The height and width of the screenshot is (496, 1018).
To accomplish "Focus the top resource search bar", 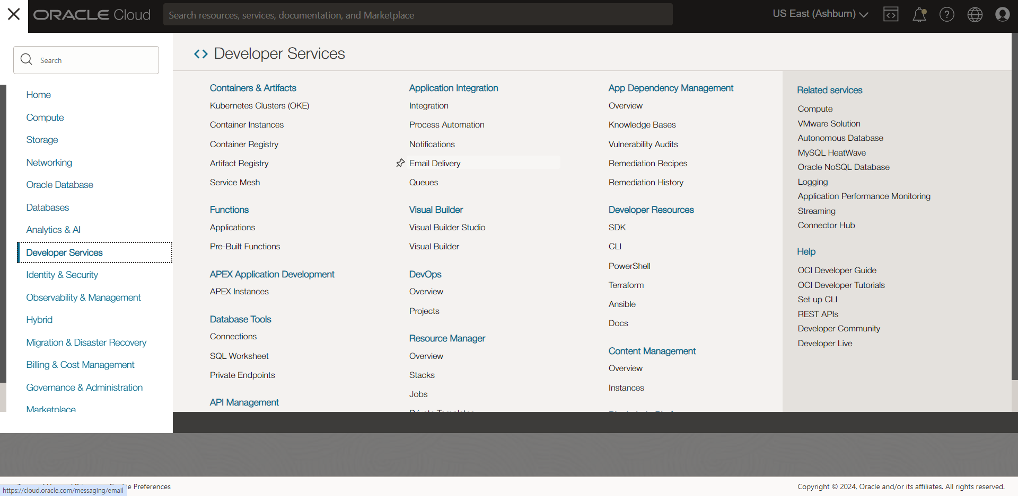I will [418, 15].
